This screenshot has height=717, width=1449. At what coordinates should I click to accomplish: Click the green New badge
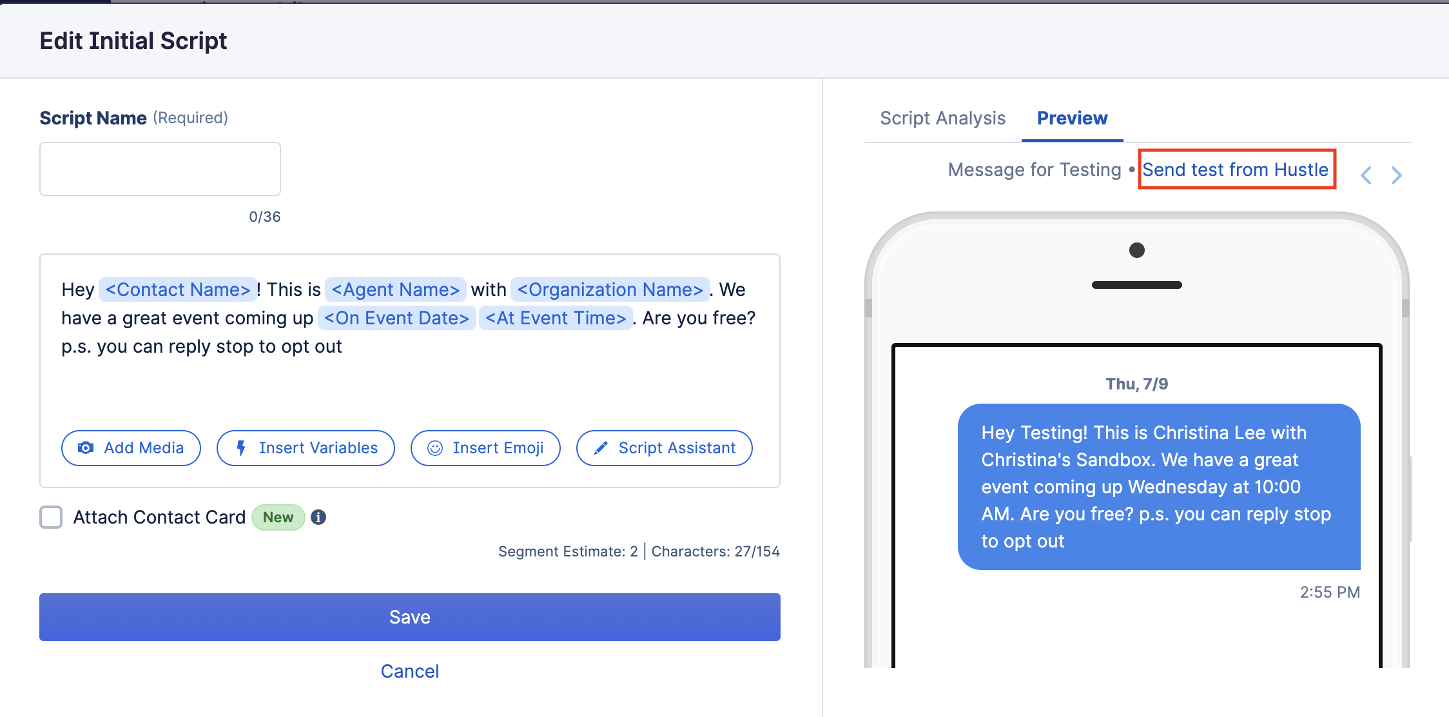tap(278, 517)
